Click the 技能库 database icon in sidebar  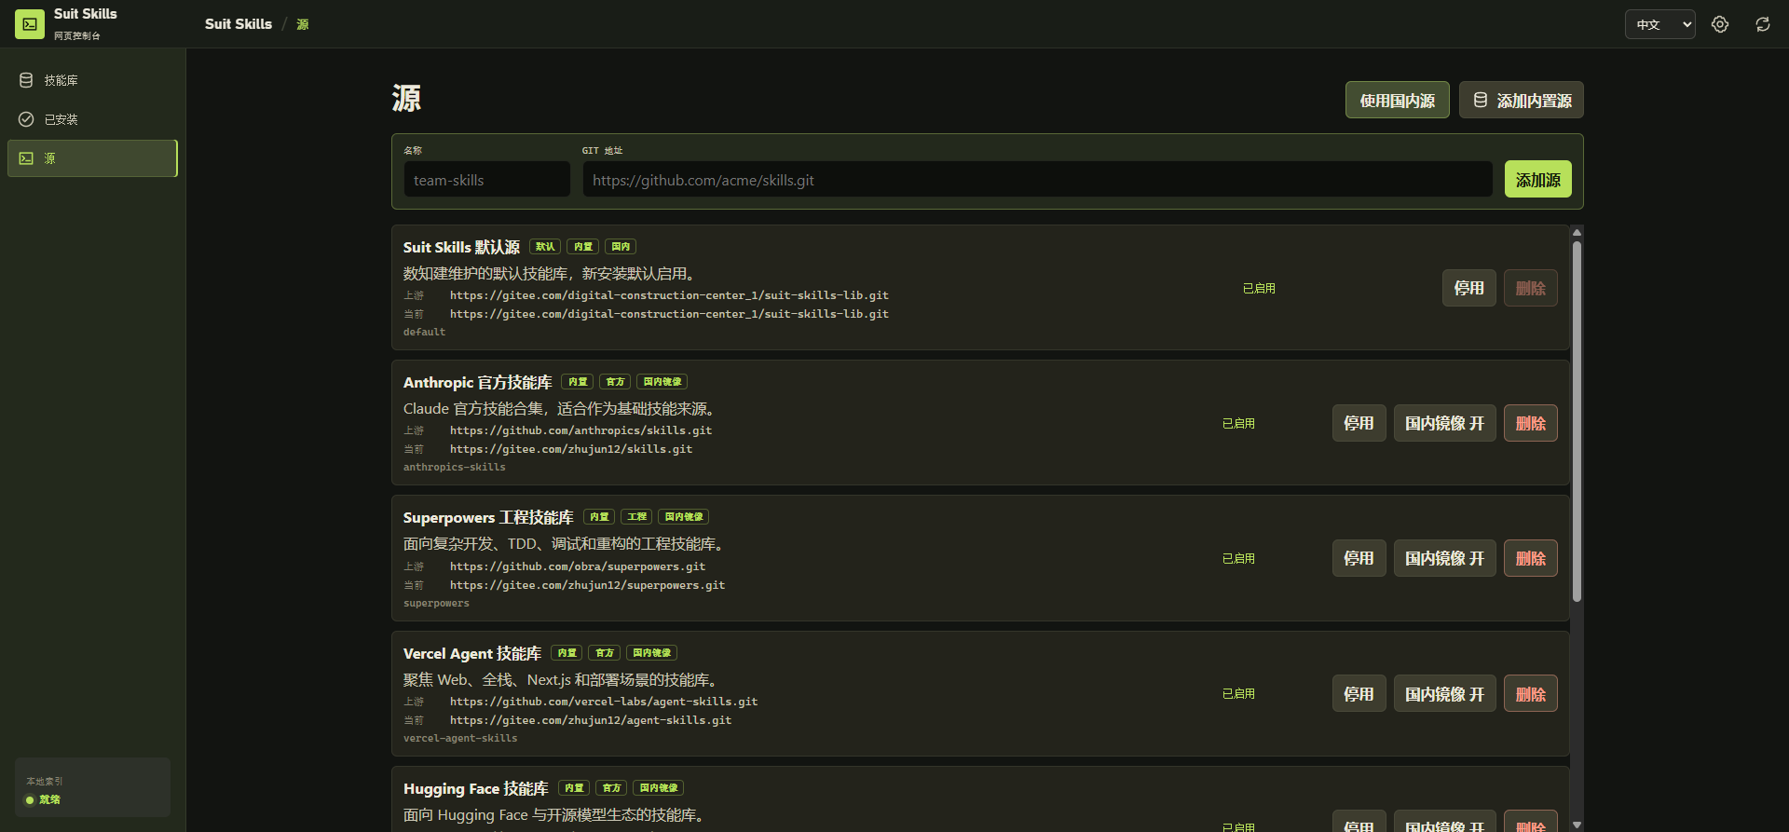26,80
